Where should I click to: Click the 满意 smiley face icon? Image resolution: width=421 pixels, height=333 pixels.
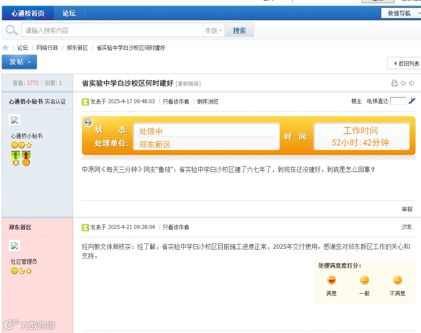332,280
